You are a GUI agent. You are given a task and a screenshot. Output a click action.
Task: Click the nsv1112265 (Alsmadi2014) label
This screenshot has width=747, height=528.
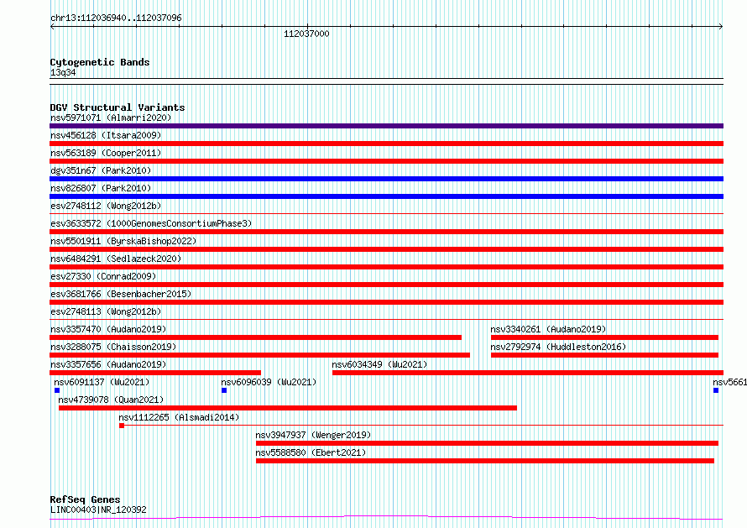(x=179, y=417)
